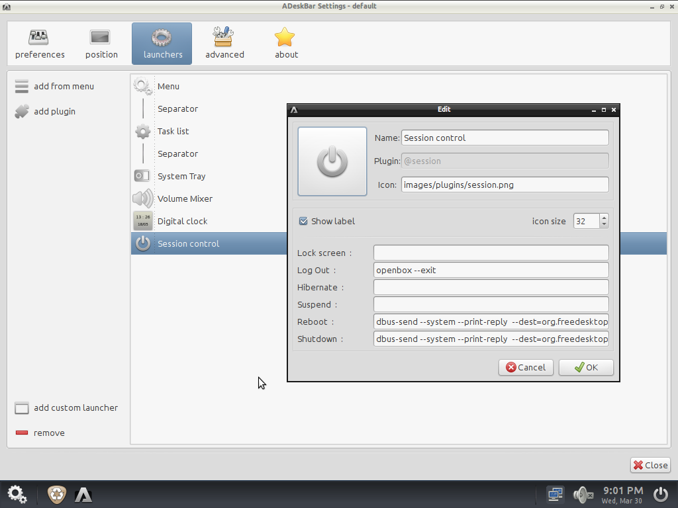Click the large power icon chooser button
Viewport: 678px width, 508px height.
click(332, 161)
